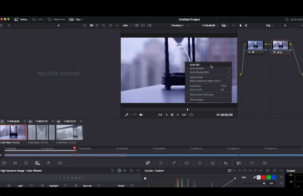Select node 02 in node graph
Viewport: 303px width, 196px height.
click(x=281, y=47)
